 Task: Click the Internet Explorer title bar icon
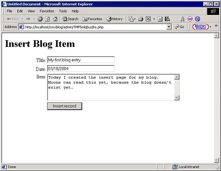4,4
